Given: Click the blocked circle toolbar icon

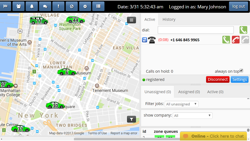Looking at the screenshot, I should point(72,6).
